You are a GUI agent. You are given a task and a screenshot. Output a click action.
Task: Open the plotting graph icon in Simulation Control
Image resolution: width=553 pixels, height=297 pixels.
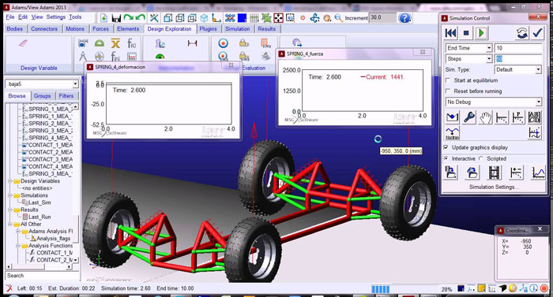pos(538,173)
